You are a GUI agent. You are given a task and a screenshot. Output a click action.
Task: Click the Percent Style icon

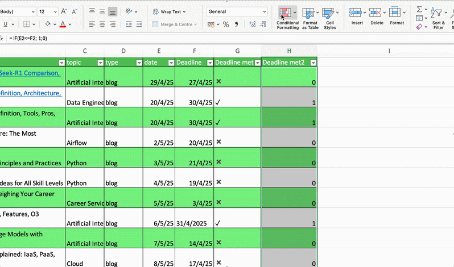226,24
